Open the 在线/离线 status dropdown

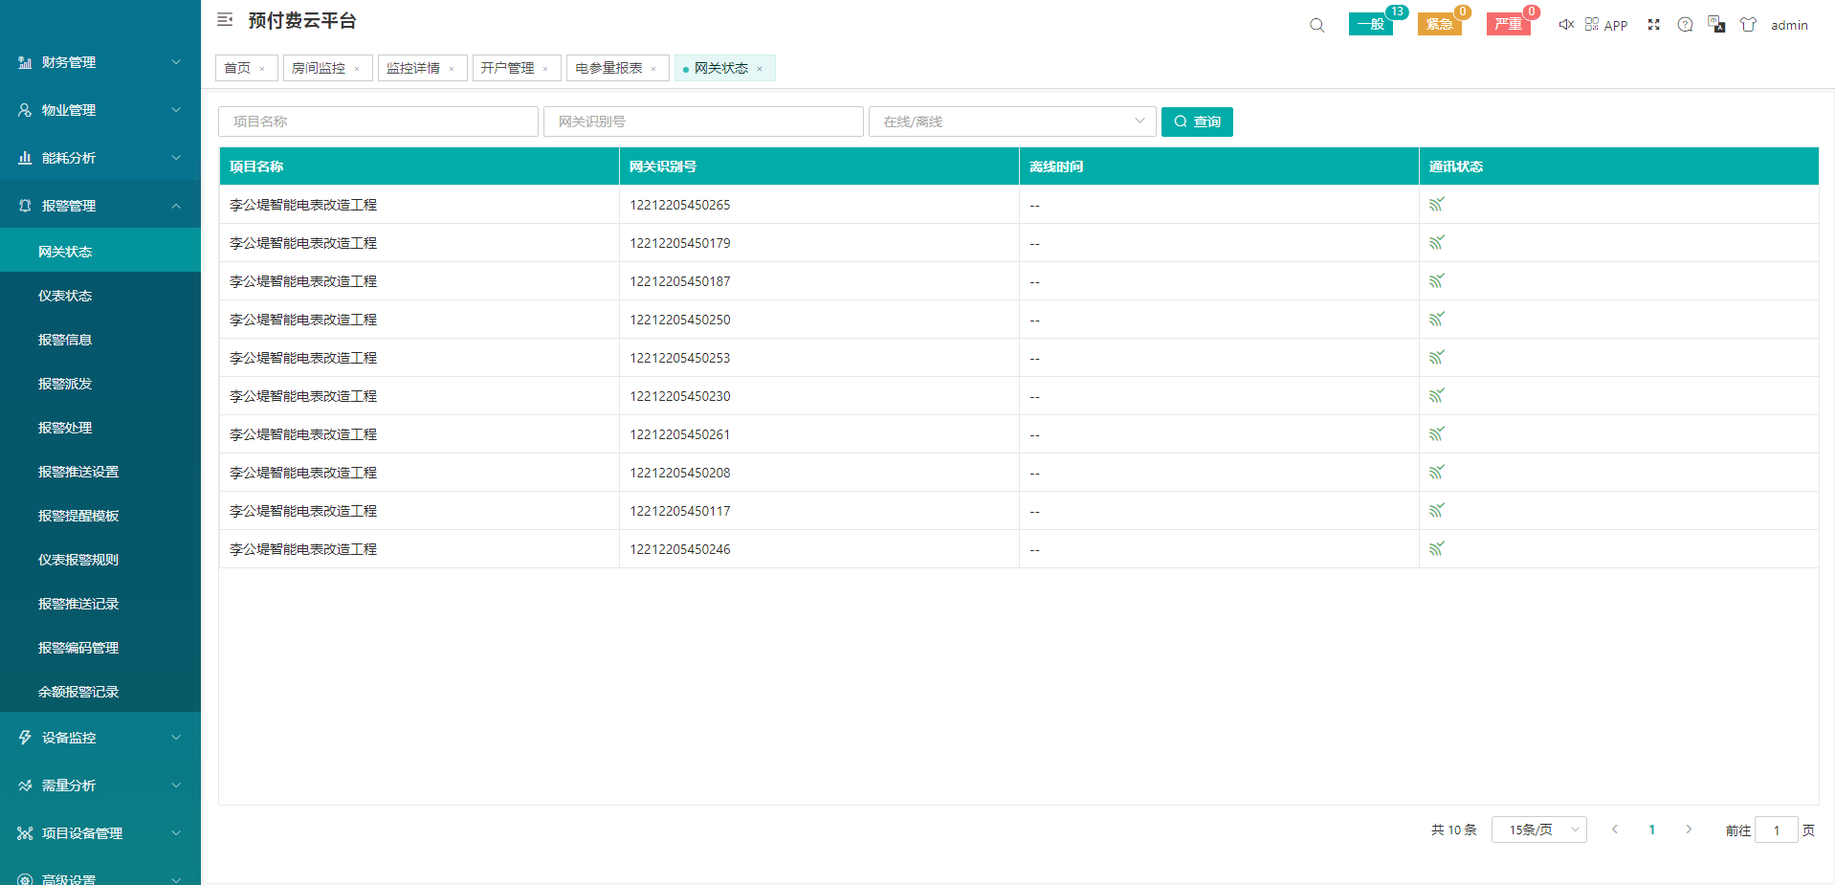(x=1012, y=122)
